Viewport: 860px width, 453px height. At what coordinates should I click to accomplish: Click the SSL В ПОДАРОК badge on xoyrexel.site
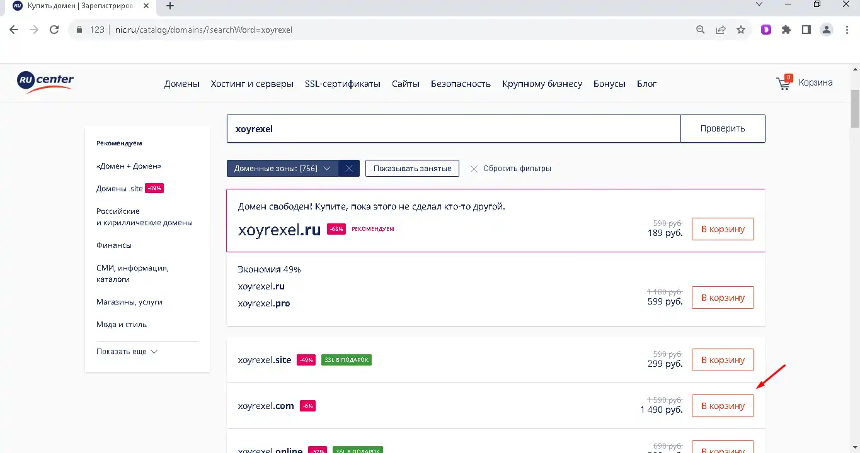tap(346, 360)
